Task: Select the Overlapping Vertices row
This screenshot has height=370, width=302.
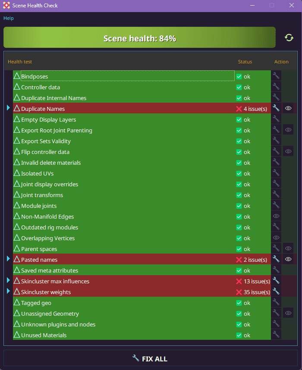Action: 142,238
